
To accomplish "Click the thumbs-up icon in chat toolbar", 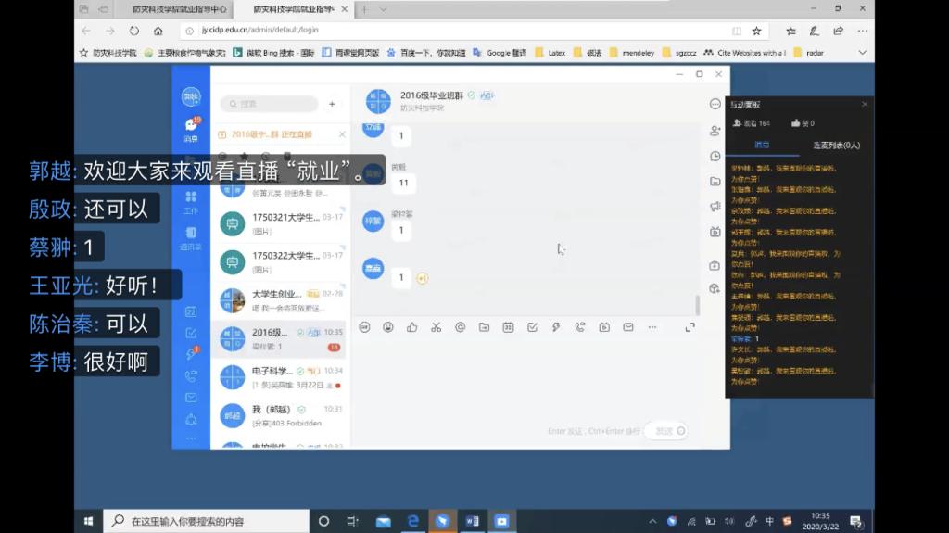I will 411,327.
